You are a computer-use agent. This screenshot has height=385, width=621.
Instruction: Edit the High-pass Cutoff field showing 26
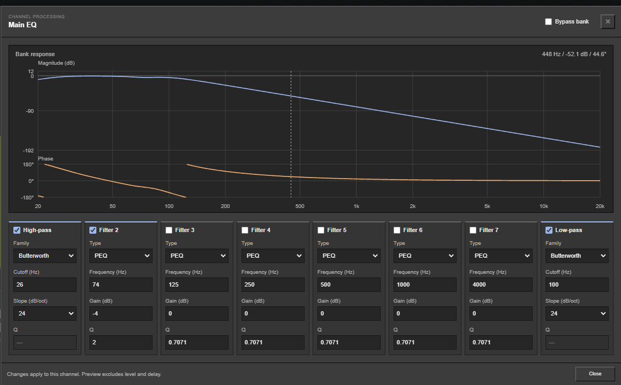tap(45, 284)
